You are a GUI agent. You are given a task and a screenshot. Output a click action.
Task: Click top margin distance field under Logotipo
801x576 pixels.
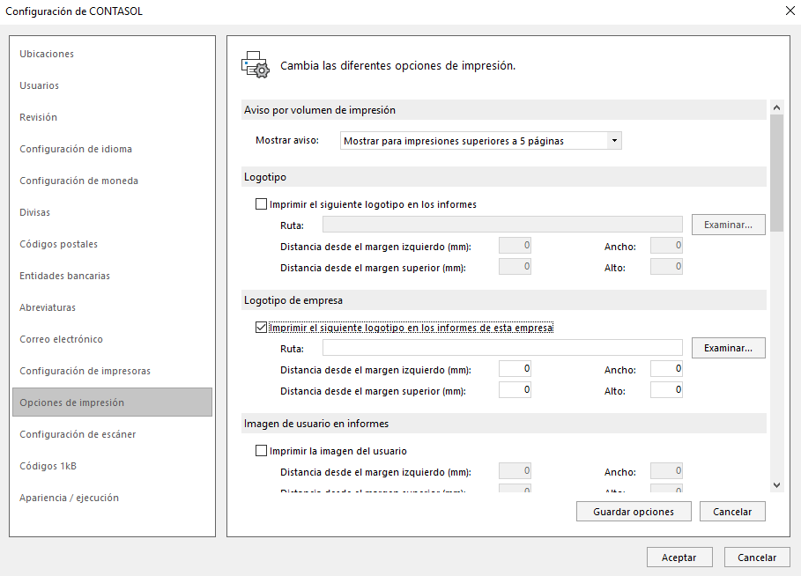coord(515,267)
